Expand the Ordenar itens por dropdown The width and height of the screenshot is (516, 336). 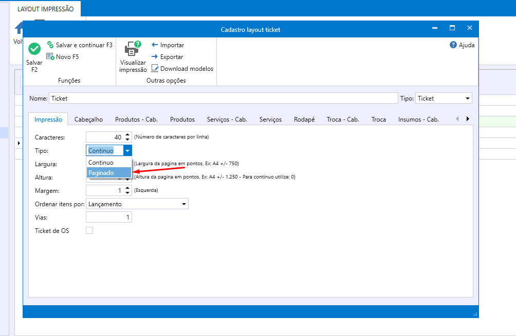(x=184, y=204)
